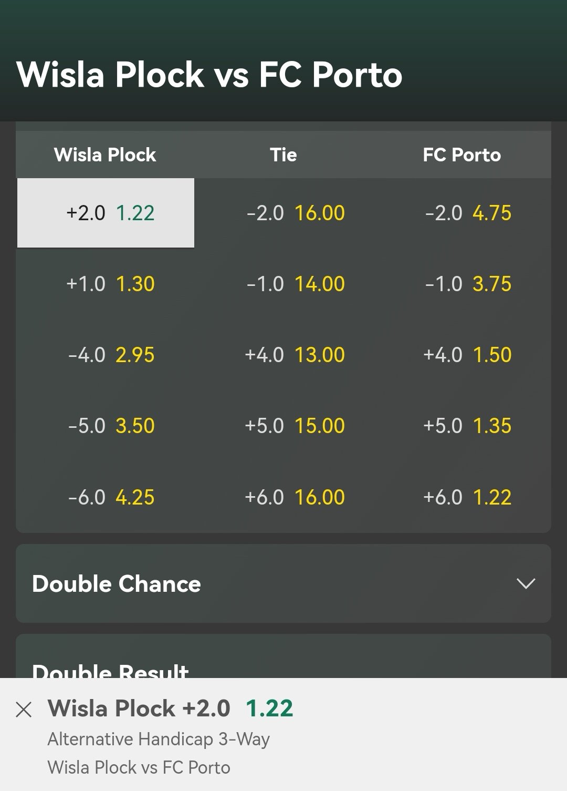This screenshot has width=567, height=791.
Task: Select FC Porto +5.0 odds 1.35
Action: pos(468,426)
